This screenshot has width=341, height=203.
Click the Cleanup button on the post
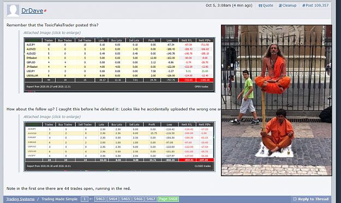[288, 5]
